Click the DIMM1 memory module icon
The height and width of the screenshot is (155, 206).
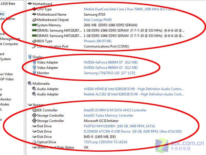pyautogui.click(x=34, y=30)
